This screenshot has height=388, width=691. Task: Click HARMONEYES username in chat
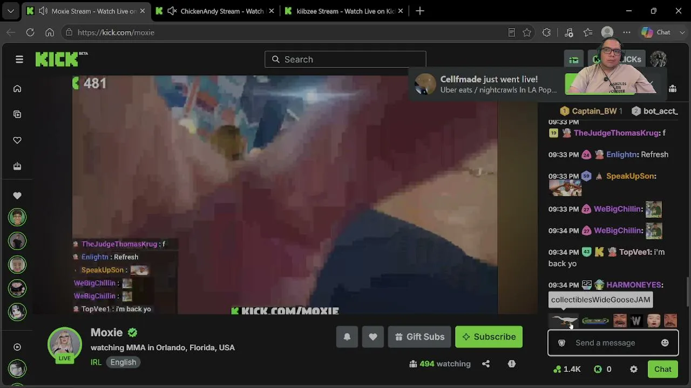634,285
